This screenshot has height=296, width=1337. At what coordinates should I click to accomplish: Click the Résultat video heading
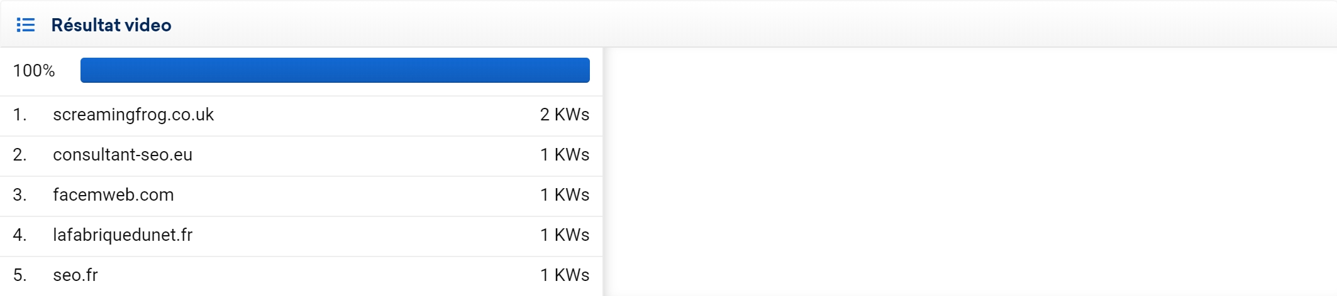tap(111, 25)
